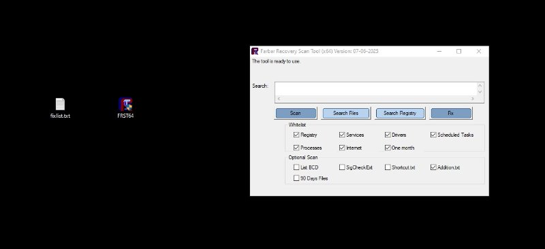Screen dimensions: 545x249
Task: Uncheck the Addition.txt option
Action: click(x=433, y=167)
